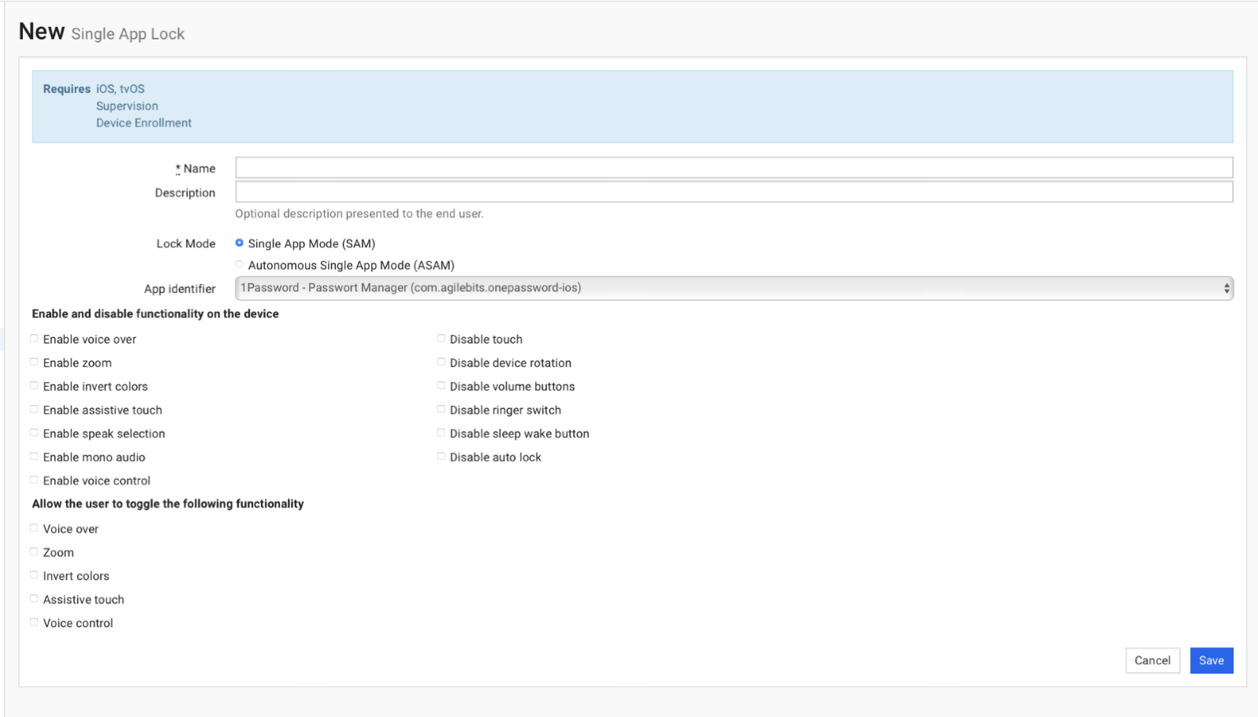Click the Name input field
The width and height of the screenshot is (1258, 717).
pyautogui.click(x=734, y=168)
